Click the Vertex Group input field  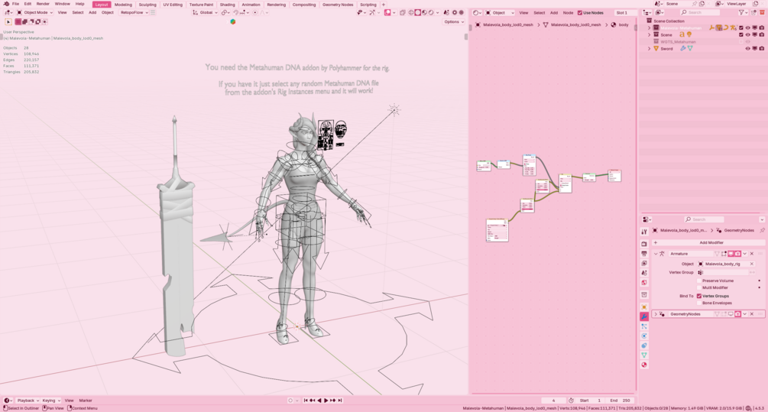[x=724, y=272]
